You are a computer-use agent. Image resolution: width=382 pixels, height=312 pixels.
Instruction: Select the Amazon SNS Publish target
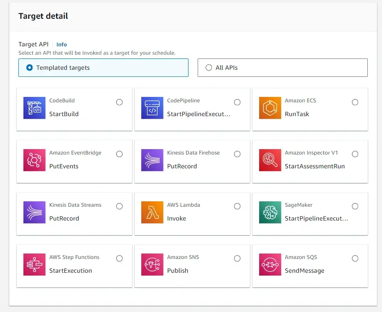[237, 259]
